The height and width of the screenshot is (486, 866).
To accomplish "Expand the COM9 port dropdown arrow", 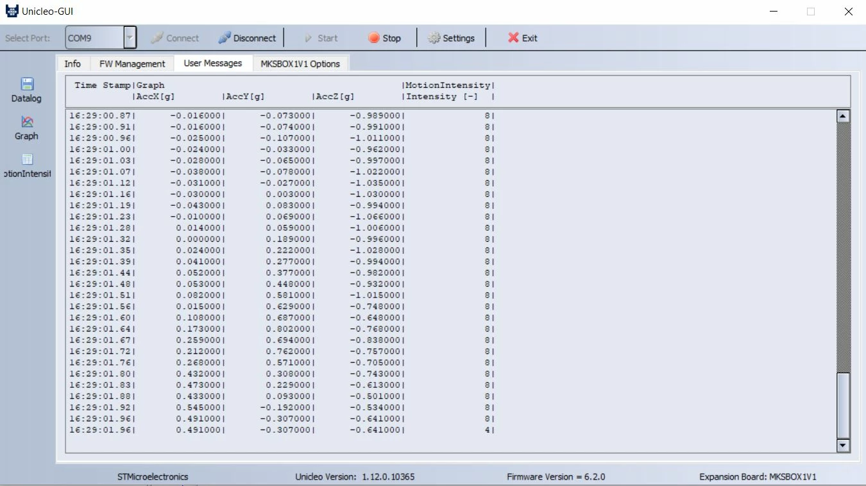I will (x=130, y=38).
